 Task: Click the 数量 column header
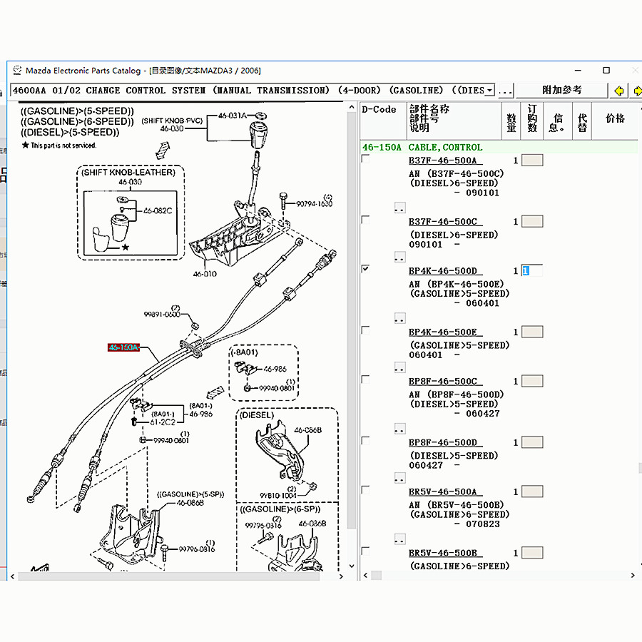pyautogui.click(x=511, y=121)
